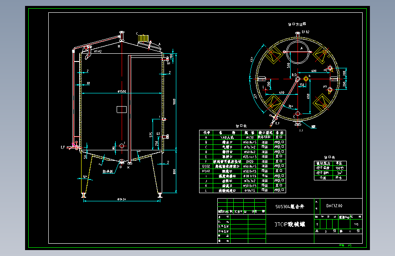Select the "SUS304组合件" title block text

pos(290,207)
